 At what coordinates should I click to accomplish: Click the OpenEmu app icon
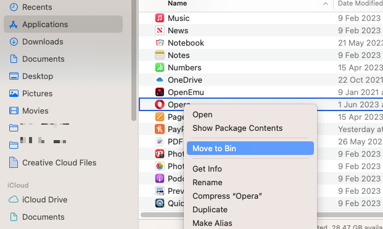coord(160,92)
